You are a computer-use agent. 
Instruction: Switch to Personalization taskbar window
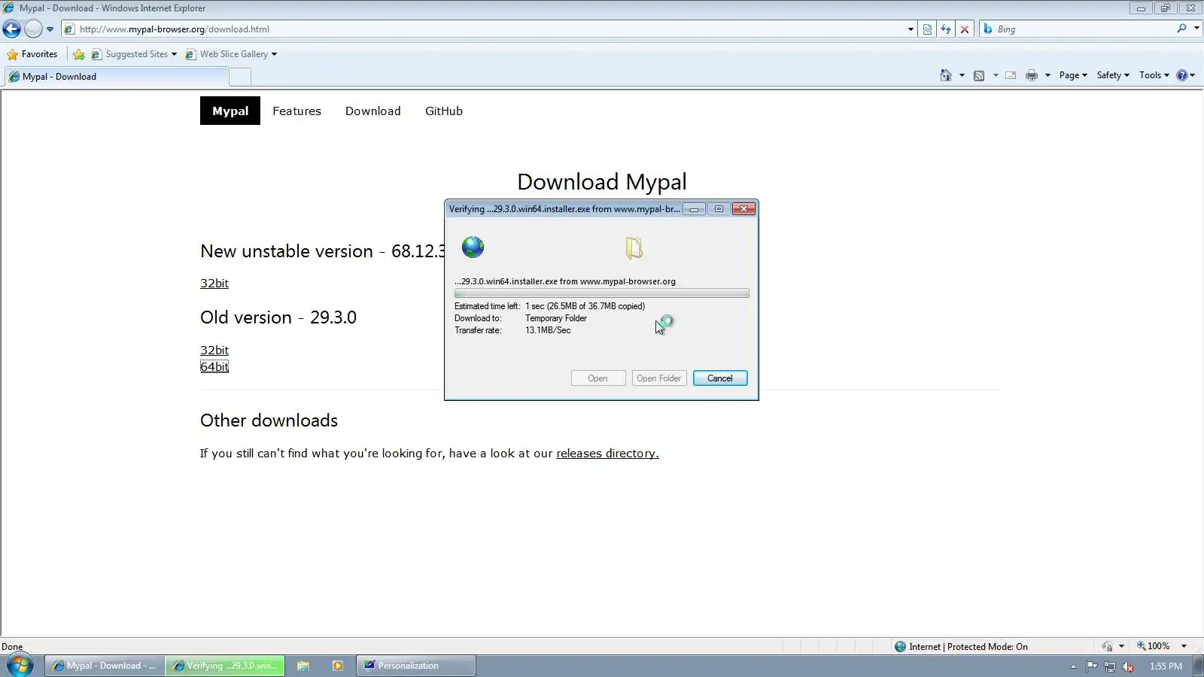point(416,666)
